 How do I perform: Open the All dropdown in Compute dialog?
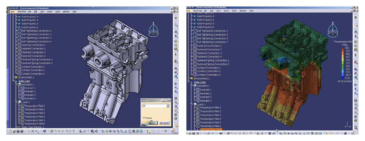[168, 106]
